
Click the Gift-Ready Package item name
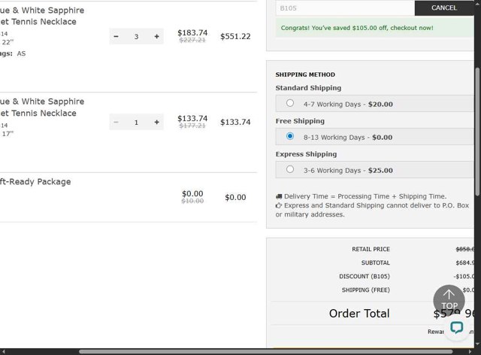35,181
